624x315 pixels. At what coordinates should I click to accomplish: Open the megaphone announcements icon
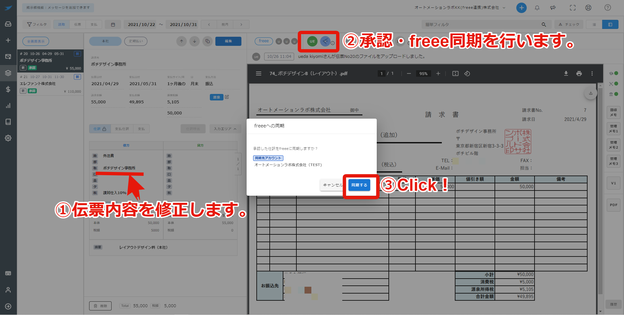pos(553,8)
